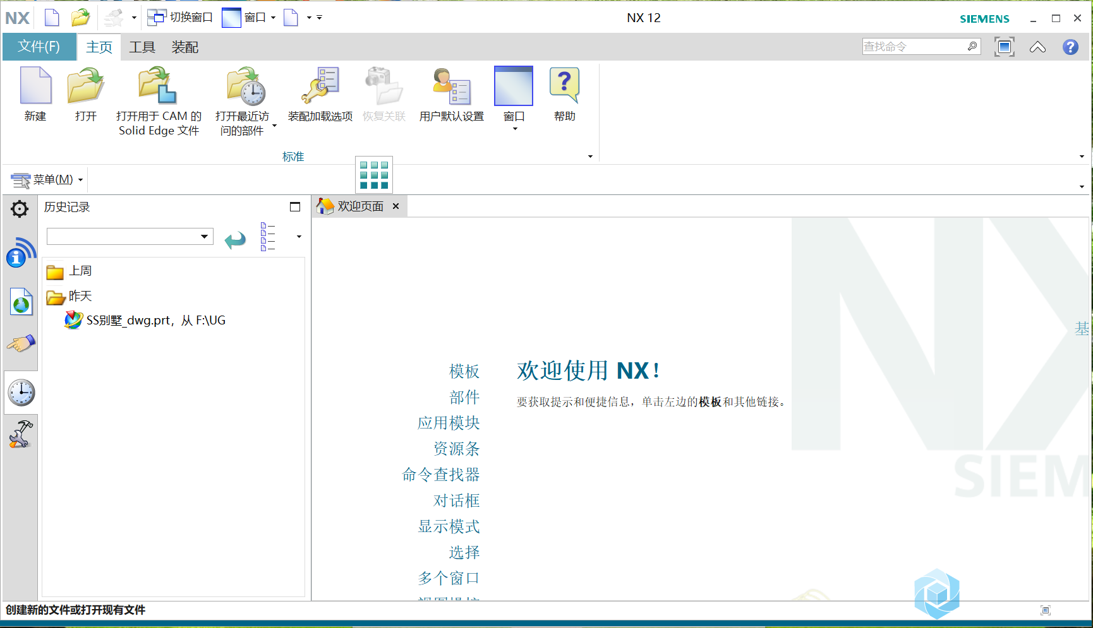Click the 恢复关联 restore association icon

coord(384,95)
